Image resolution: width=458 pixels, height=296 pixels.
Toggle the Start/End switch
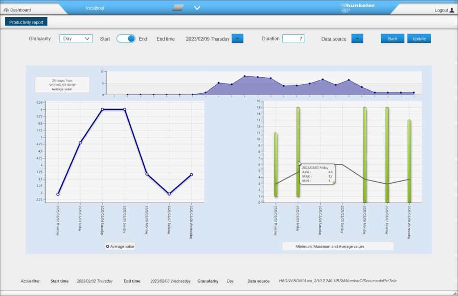[126, 38]
